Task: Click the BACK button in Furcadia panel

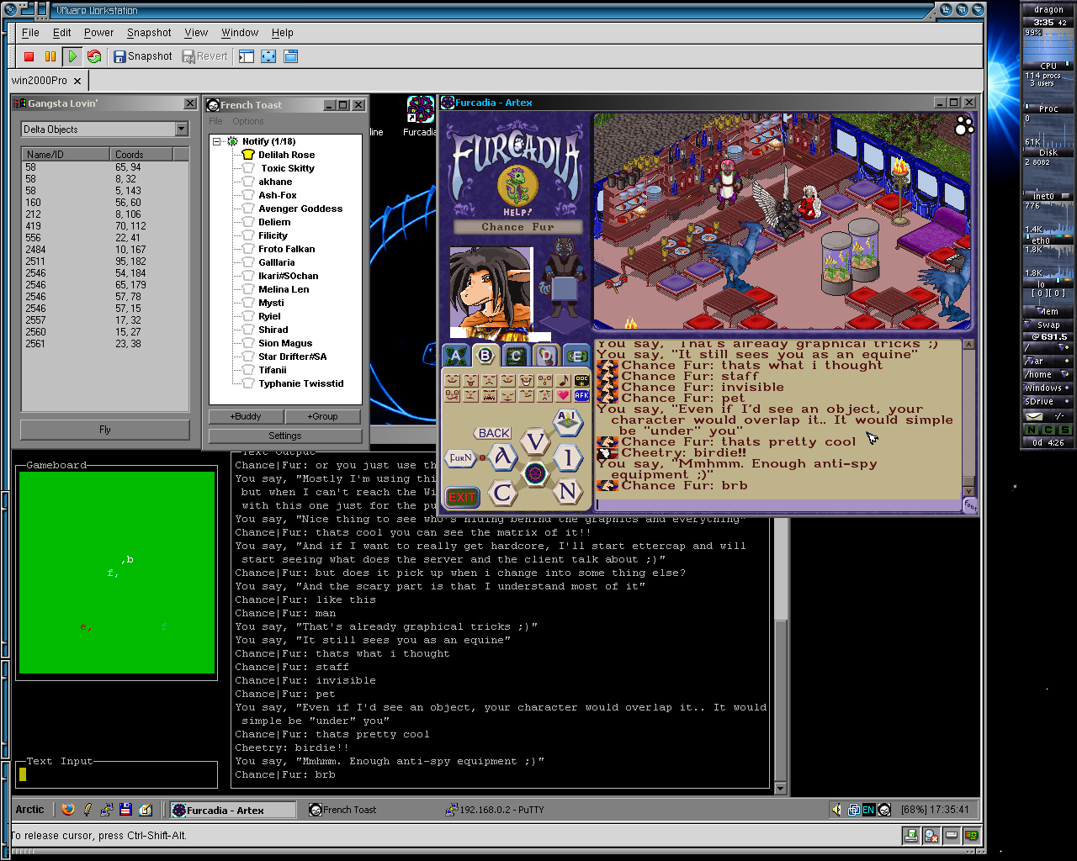Action: (x=493, y=433)
